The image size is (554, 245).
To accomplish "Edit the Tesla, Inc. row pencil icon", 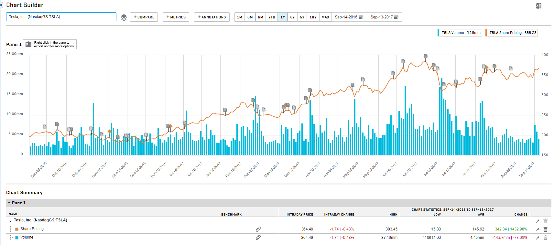I will [x=538, y=221].
